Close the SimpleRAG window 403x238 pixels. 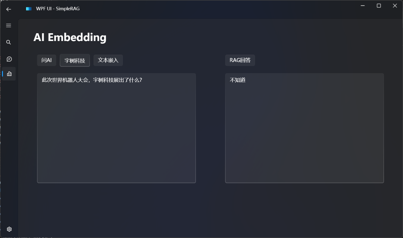click(395, 6)
